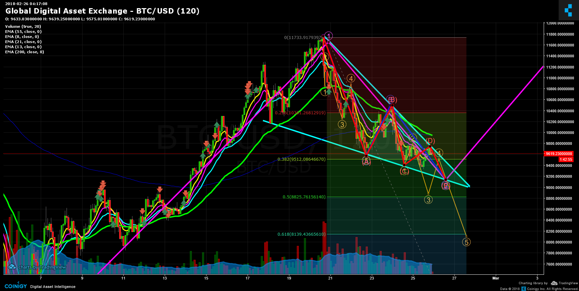Viewport: 579px width, 291px height.
Task: Click the yellow circled 2 label near 9900
Action: coord(413,138)
